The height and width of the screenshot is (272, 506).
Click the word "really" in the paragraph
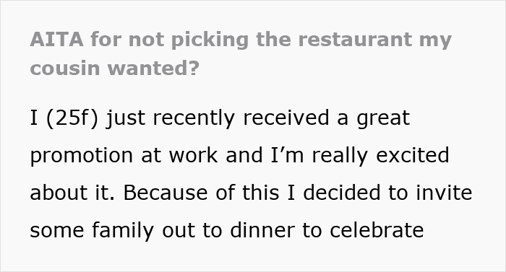340,156
